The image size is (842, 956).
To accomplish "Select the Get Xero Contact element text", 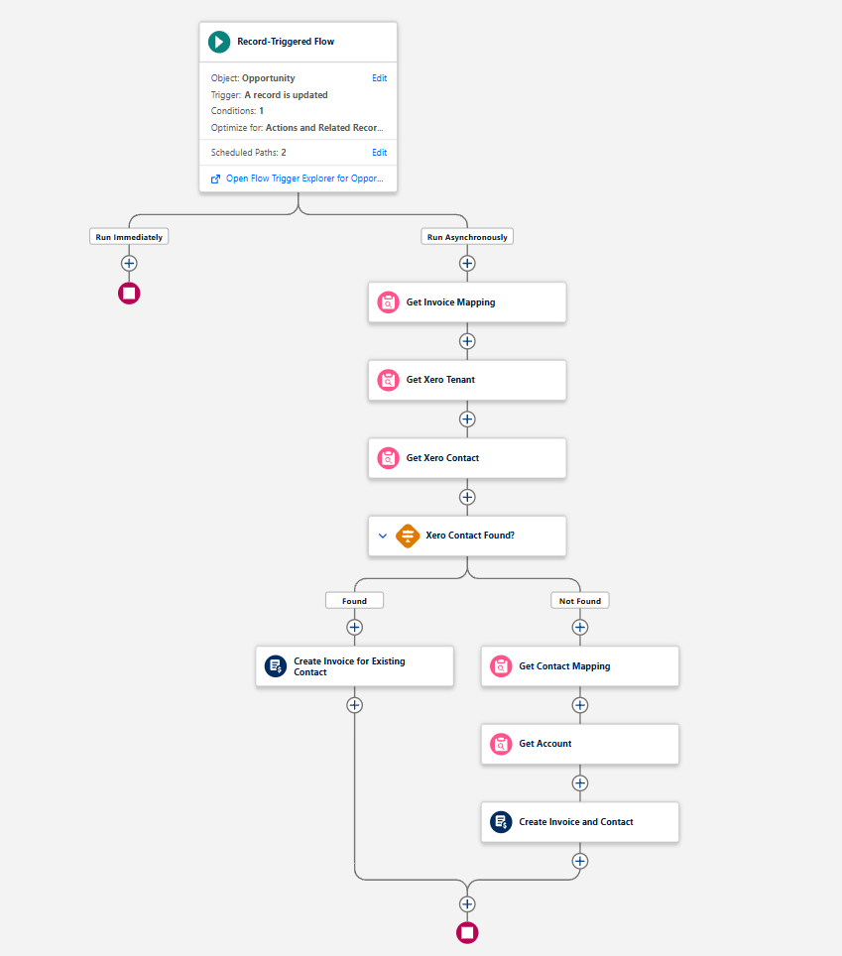I will click(x=442, y=458).
